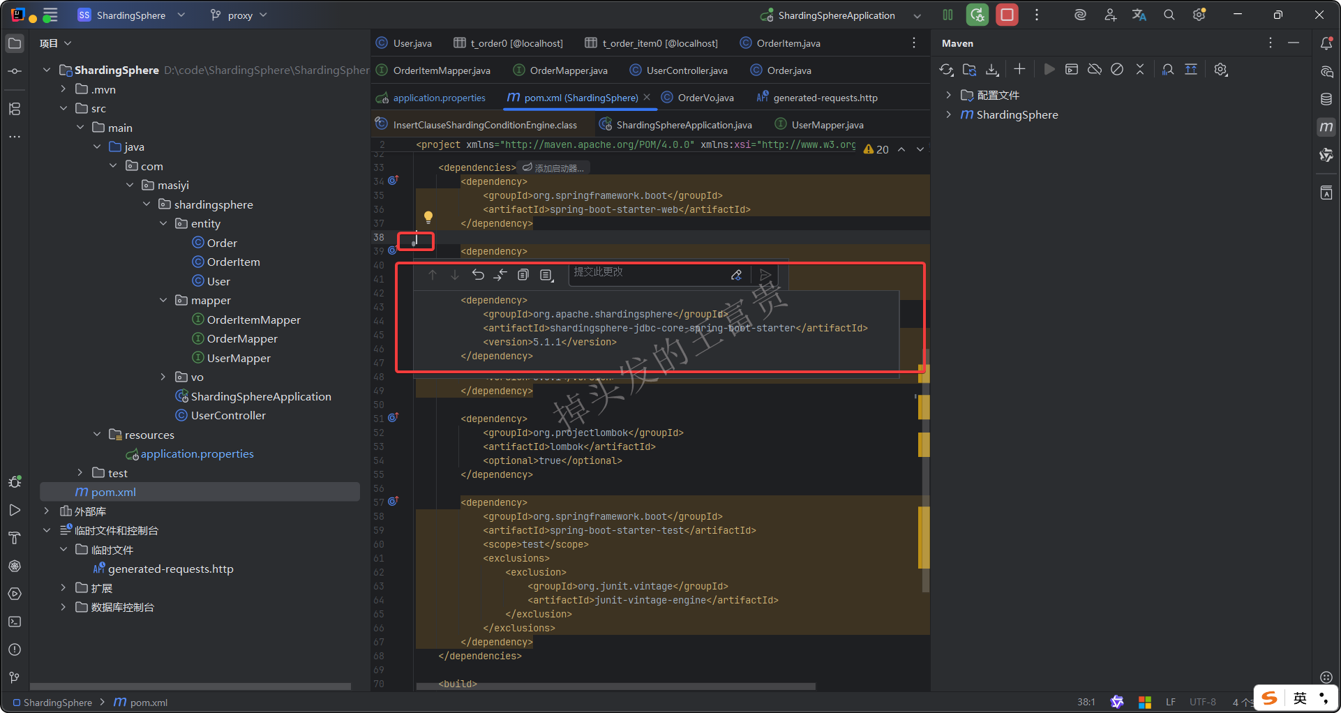Close the pom.xml (ShardingSphere) tab
Viewport: 1341px width, 713px height.
click(x=647, y=97)
